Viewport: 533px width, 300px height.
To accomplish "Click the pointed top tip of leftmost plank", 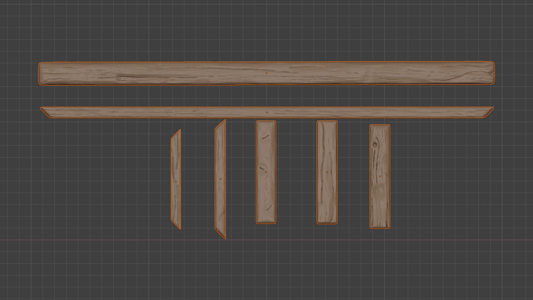I will tap(179, 131).
